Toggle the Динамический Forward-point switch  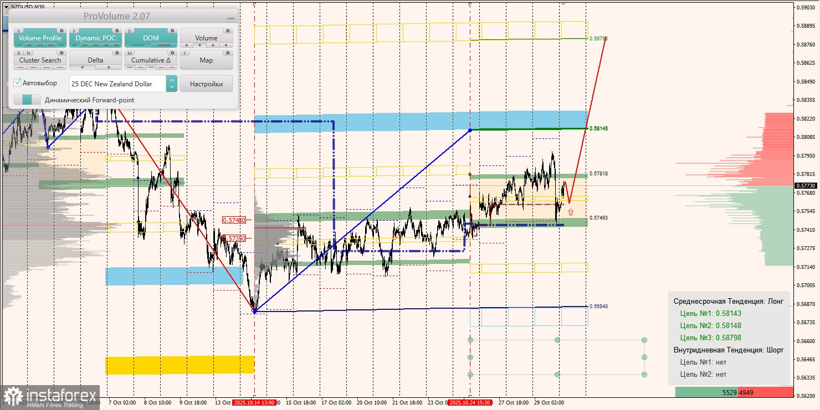pyautogui.click(x=27, y=100)
